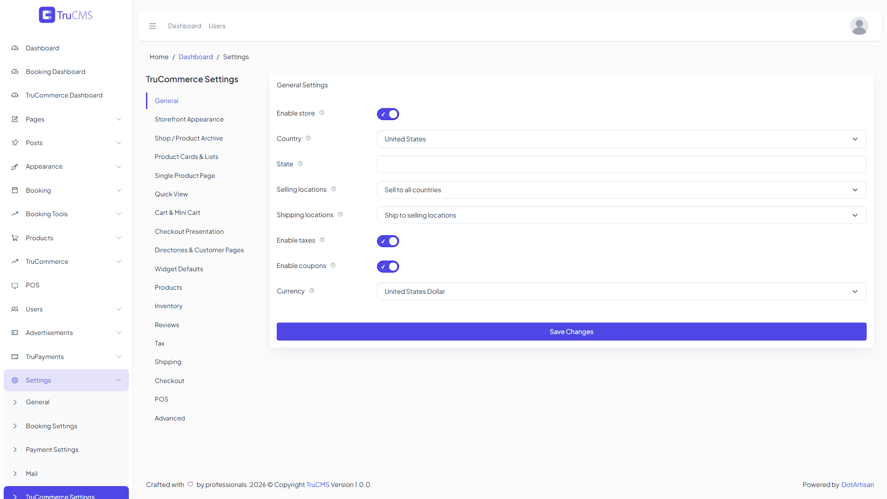Viewport: 887px width, 499px height.
Task: Open the Storefront Appearance settings tab
Action: (x=189, y=119)
